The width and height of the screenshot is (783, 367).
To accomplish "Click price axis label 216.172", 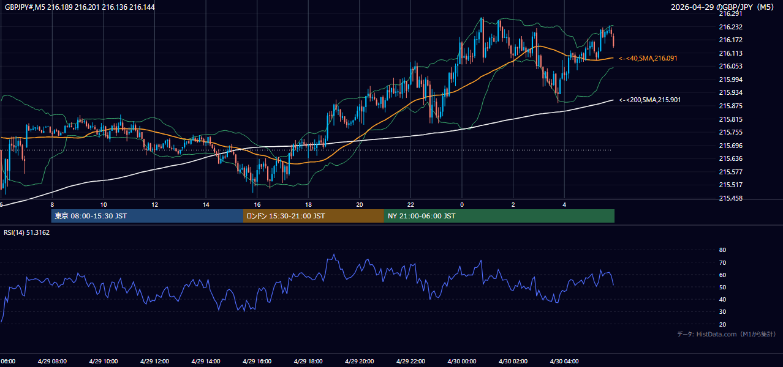I will pyautogui.click(x=730, y=40).
